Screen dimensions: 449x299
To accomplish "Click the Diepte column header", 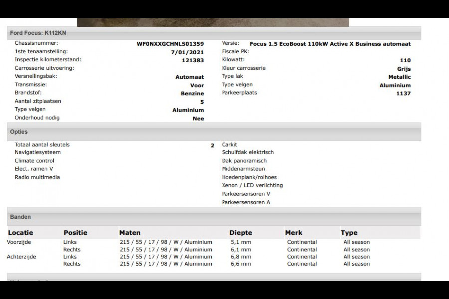I will [x=241, y=233].
